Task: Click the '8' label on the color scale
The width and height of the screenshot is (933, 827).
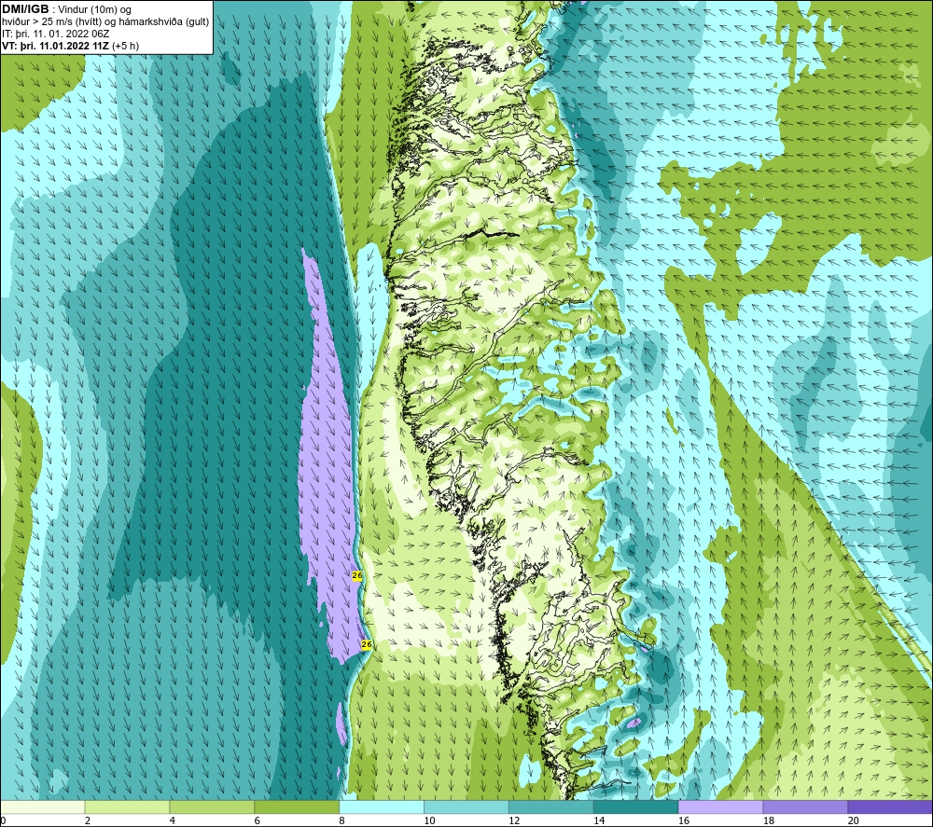Action: pyautogui.click(x=341, y=820)
